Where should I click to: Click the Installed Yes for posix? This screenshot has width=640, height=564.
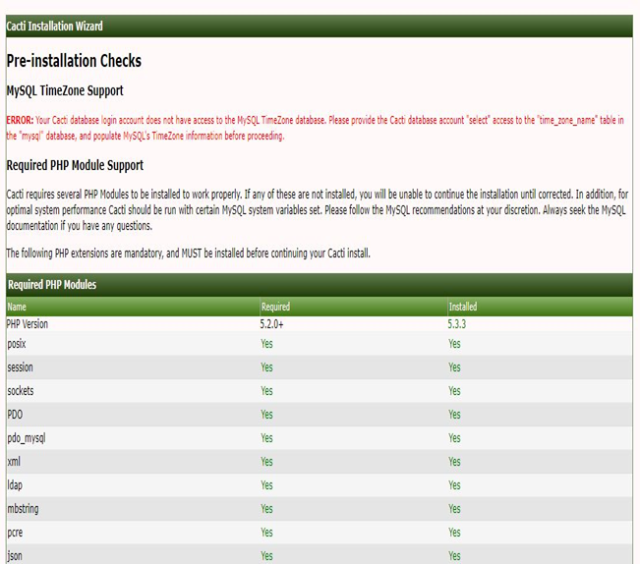click(x=455, y=344)
